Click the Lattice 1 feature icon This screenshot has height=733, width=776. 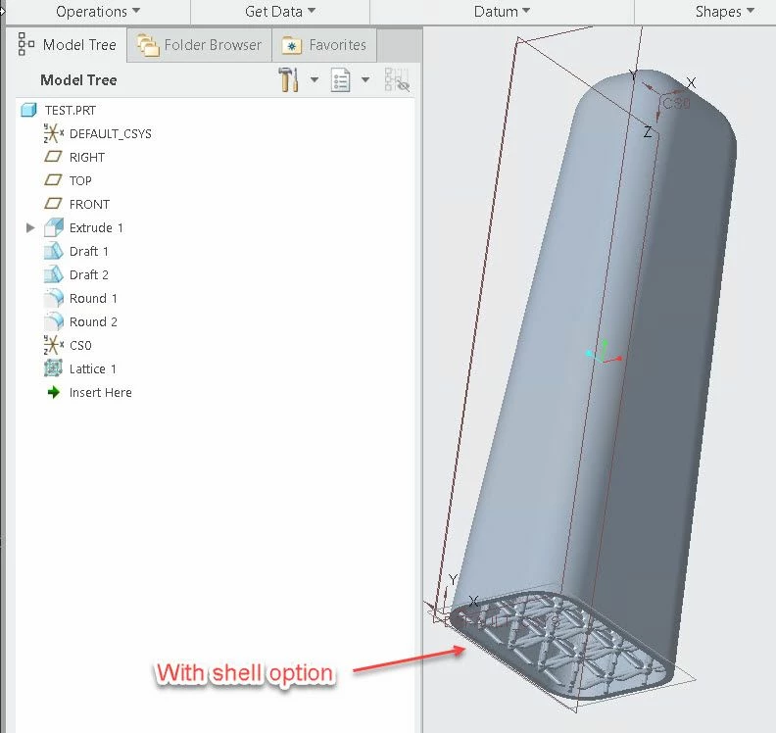[x=54, y=368]
